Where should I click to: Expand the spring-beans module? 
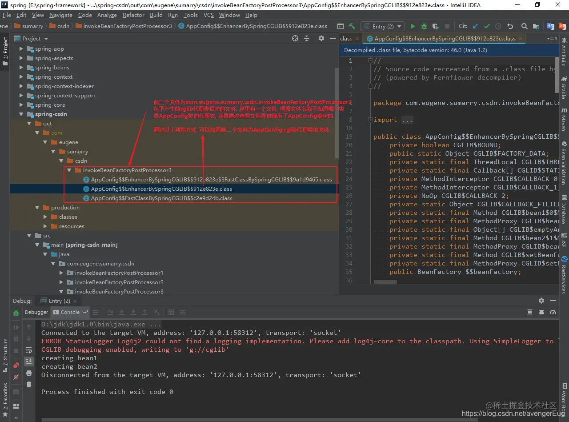[21, 68]
